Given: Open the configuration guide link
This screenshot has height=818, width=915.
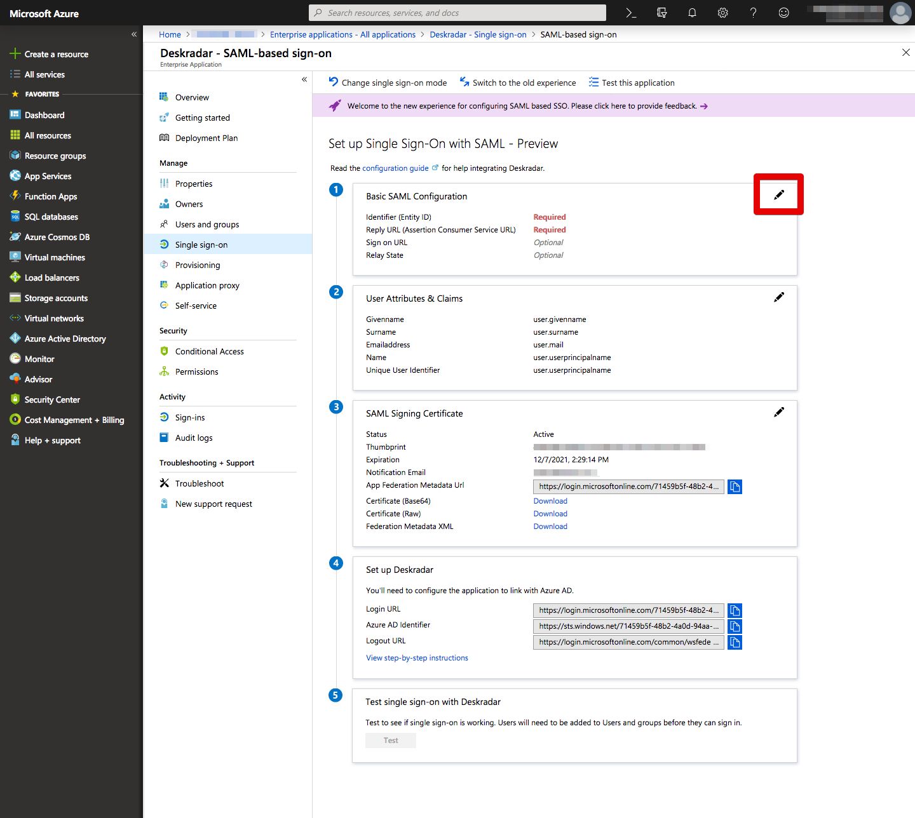Looking at the screenshot, I should pos(395,168).
